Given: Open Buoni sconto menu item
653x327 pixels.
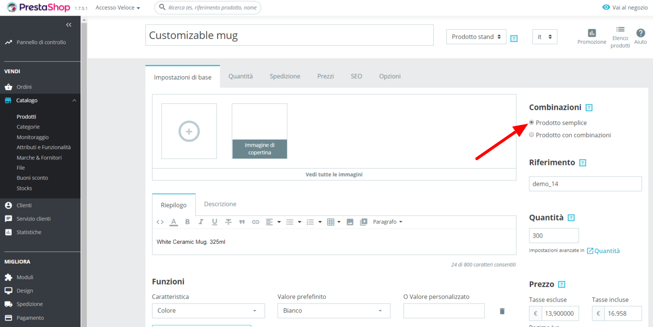Looking at the screenshot, I should click(32, 178).
